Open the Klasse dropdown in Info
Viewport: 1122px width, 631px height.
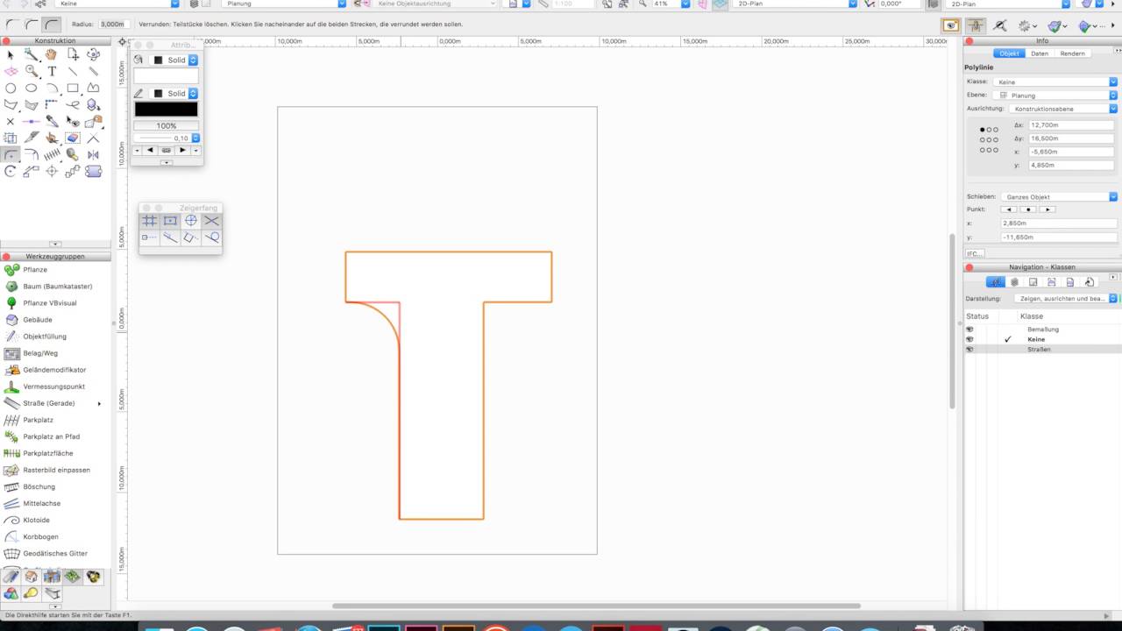(1055, 82)
